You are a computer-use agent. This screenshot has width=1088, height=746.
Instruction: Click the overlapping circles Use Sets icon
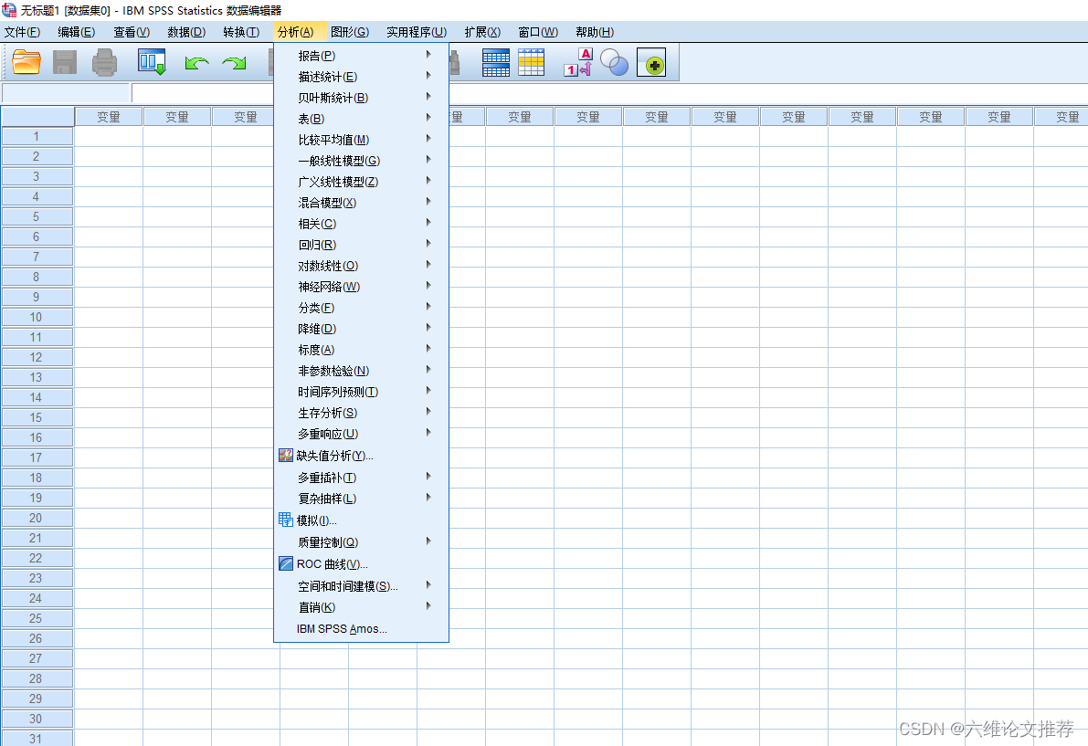click(614, 62)
